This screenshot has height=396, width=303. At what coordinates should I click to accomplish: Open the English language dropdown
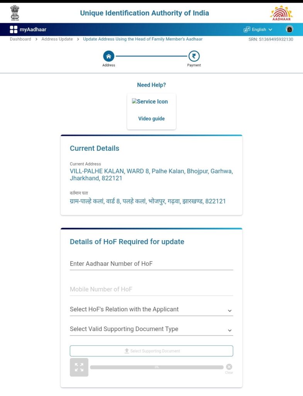coord(262,29)
